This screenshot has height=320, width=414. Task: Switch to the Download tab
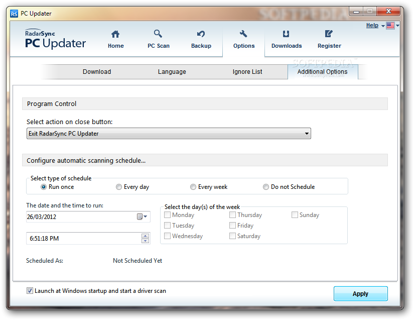(97, 72)
